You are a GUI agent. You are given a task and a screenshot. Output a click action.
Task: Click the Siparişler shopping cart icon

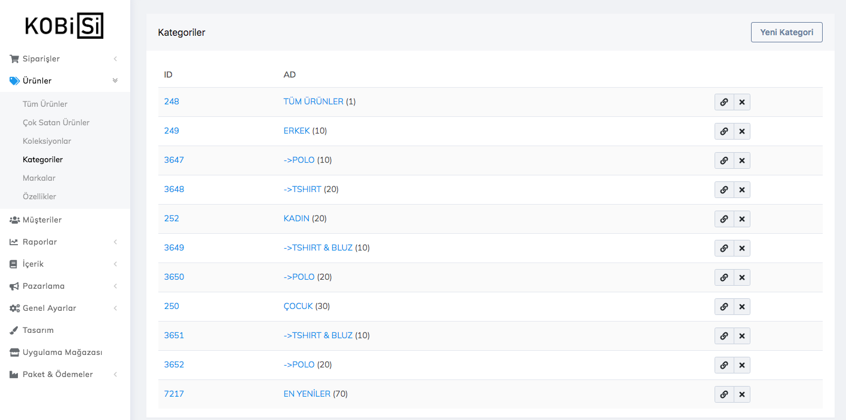click(x=14, y=58)
